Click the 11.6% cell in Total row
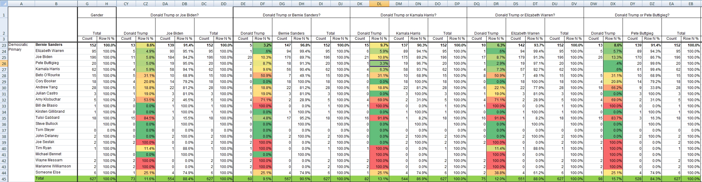 [145, 179]
